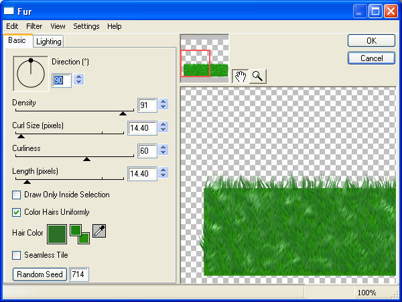The height and width of the screenshot is (302, 402).
Task: Uncheck Color Hairs Uniformly
Action: coord(17,212)
